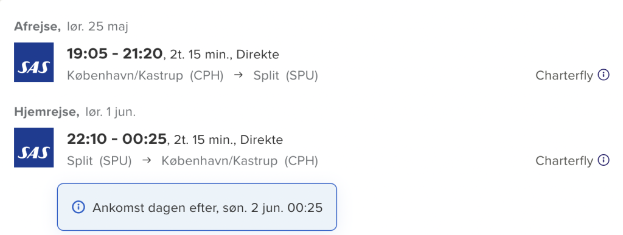Click the arrow between CPH and Split (SPU)

pyautogui.click(x=238, y=75)
